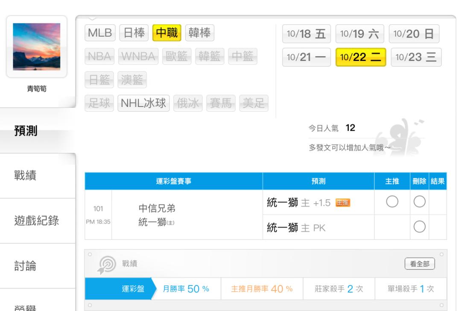This screenshot has width=461, height=311.
Task: Select the 韓棒 league tab
Action: [x=200, y=33]
